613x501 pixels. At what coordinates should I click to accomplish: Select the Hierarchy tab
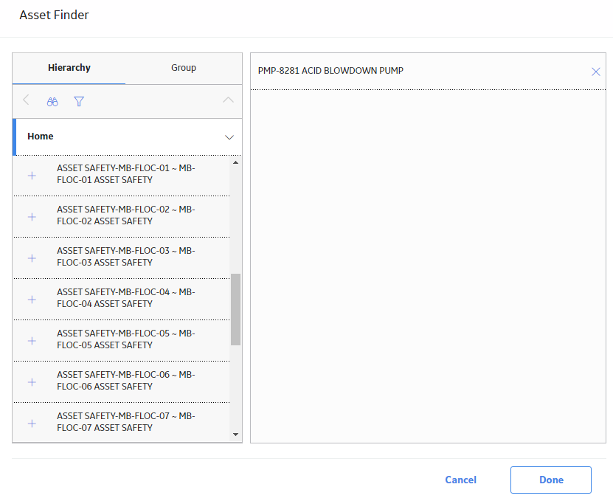click(x=69, y=68)
